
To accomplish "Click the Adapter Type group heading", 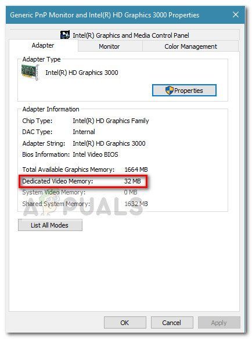I will pos(42,59).
